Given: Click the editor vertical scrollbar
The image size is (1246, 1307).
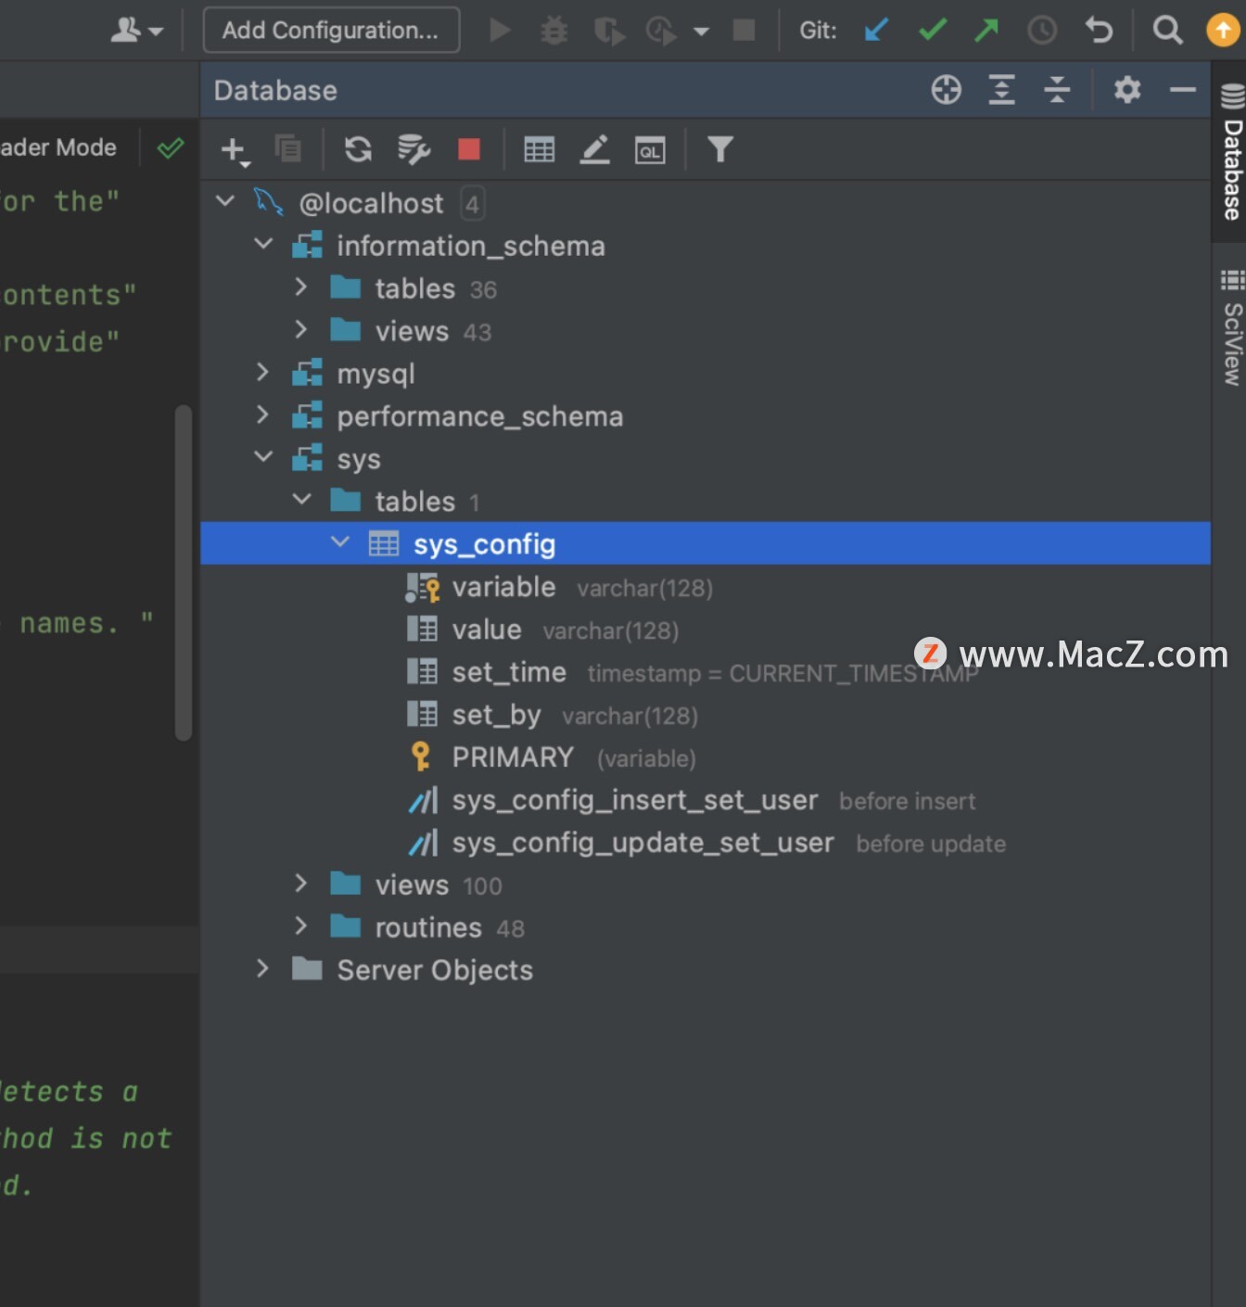Looking at the screenshot, I should [184, 572].
